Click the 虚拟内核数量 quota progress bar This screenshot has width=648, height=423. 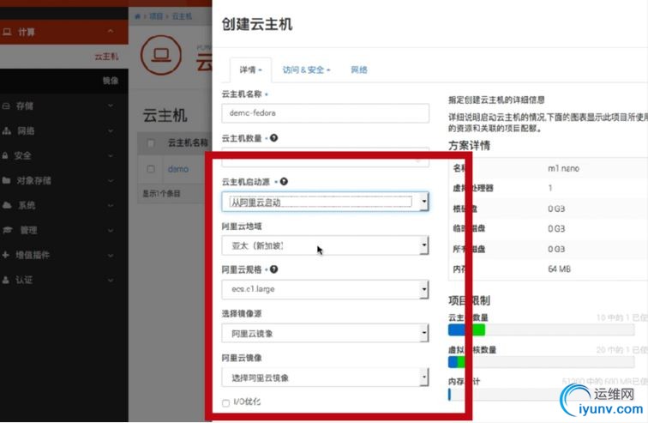pyautogui.click(x=541, y=362)
